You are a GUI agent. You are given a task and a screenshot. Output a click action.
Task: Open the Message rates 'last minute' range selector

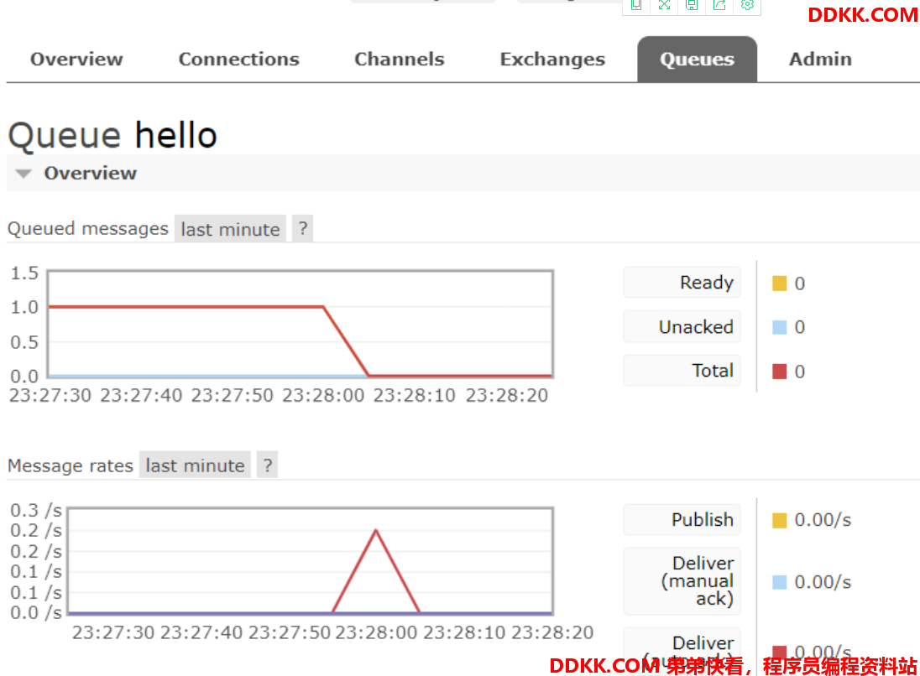pyautogui.click(x=195, y=465)
